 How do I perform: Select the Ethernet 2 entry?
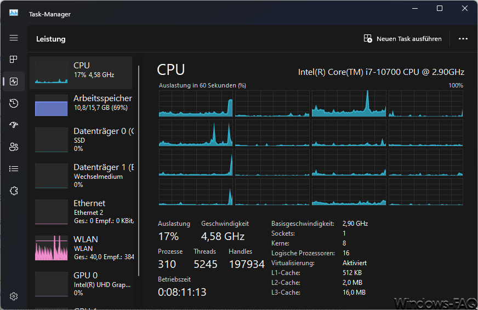[x=81, y=212]
